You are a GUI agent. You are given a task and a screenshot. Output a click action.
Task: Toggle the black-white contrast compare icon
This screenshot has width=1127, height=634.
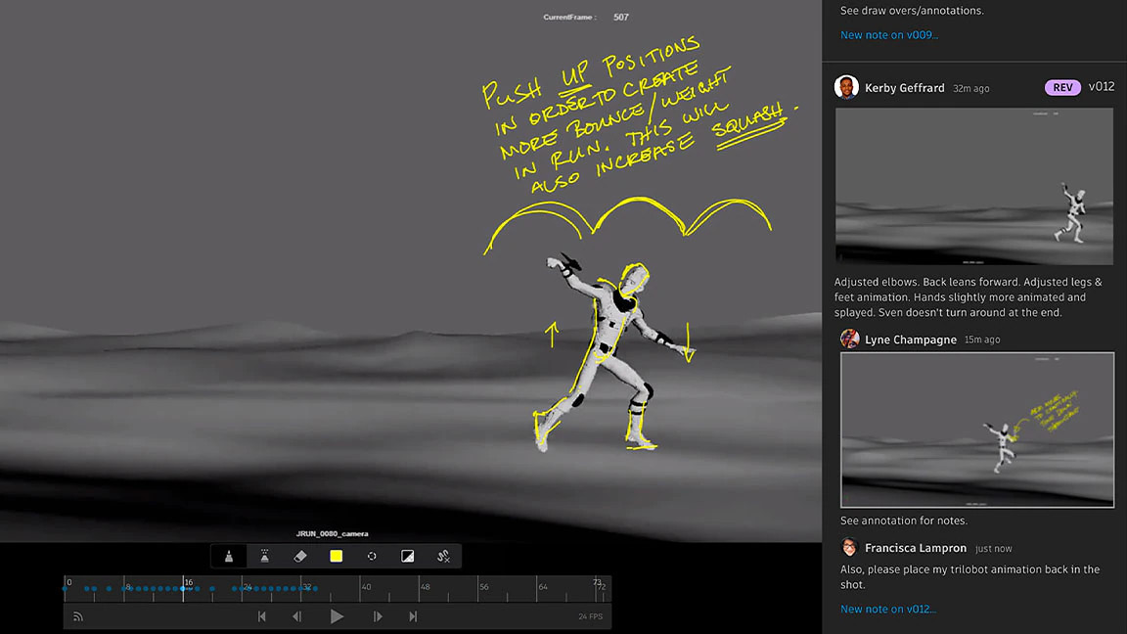click(x=408, y=557)
